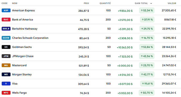Open the Charles Schwab Corporation row
The height and width of the screenshot is (97, 181).
pyautogui.click(x=91, y=38)
